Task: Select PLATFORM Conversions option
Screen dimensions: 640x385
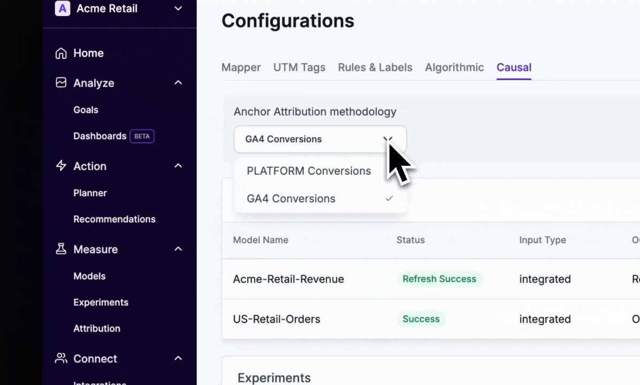Action: click(x=309, y=171)
